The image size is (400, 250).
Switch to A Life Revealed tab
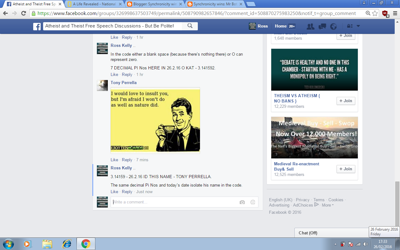(94, 4)
